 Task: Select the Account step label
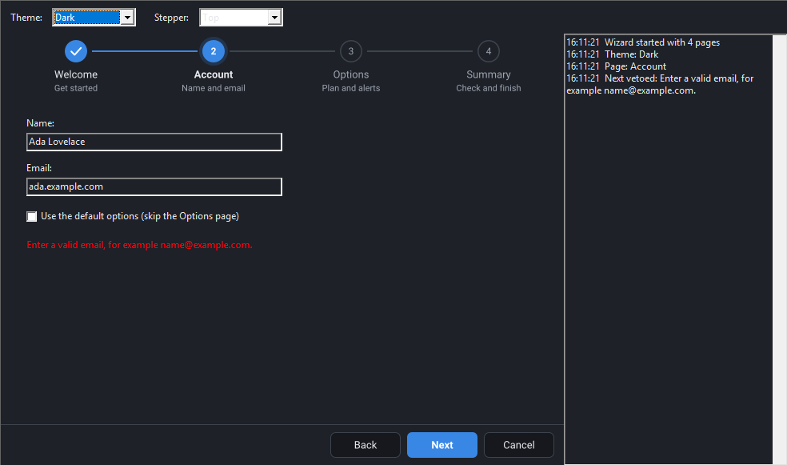pos(214,74)
